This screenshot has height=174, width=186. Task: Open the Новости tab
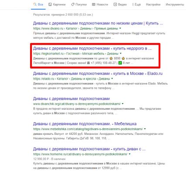(100, 4)
